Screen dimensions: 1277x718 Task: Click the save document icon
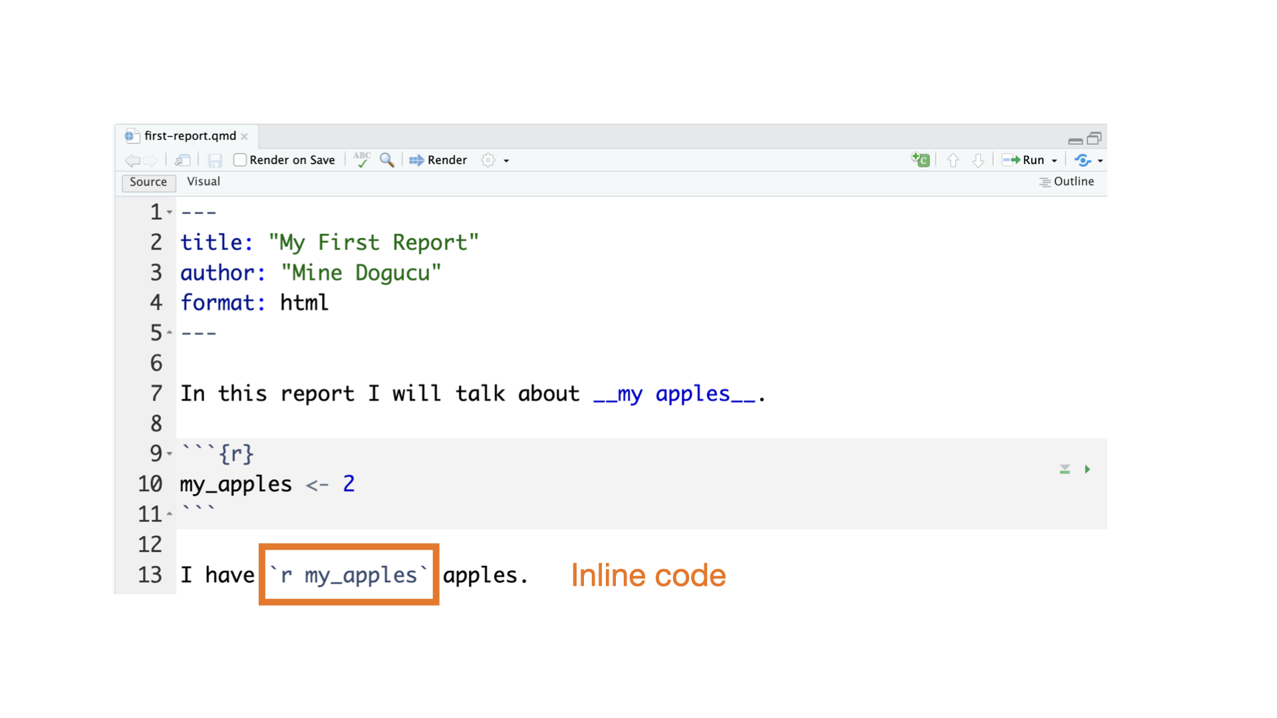point(215,160)
